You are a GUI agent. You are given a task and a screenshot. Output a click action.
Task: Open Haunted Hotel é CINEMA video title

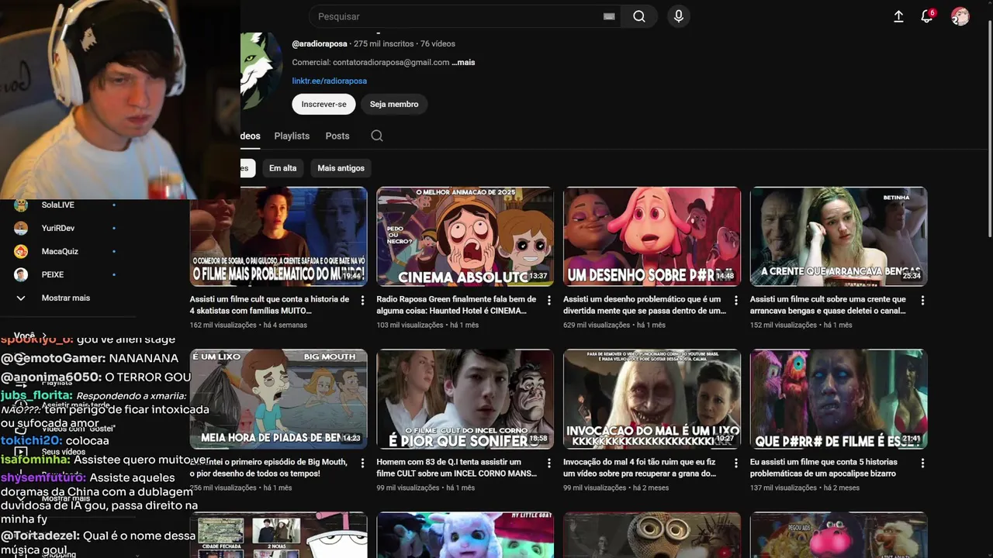456,305
